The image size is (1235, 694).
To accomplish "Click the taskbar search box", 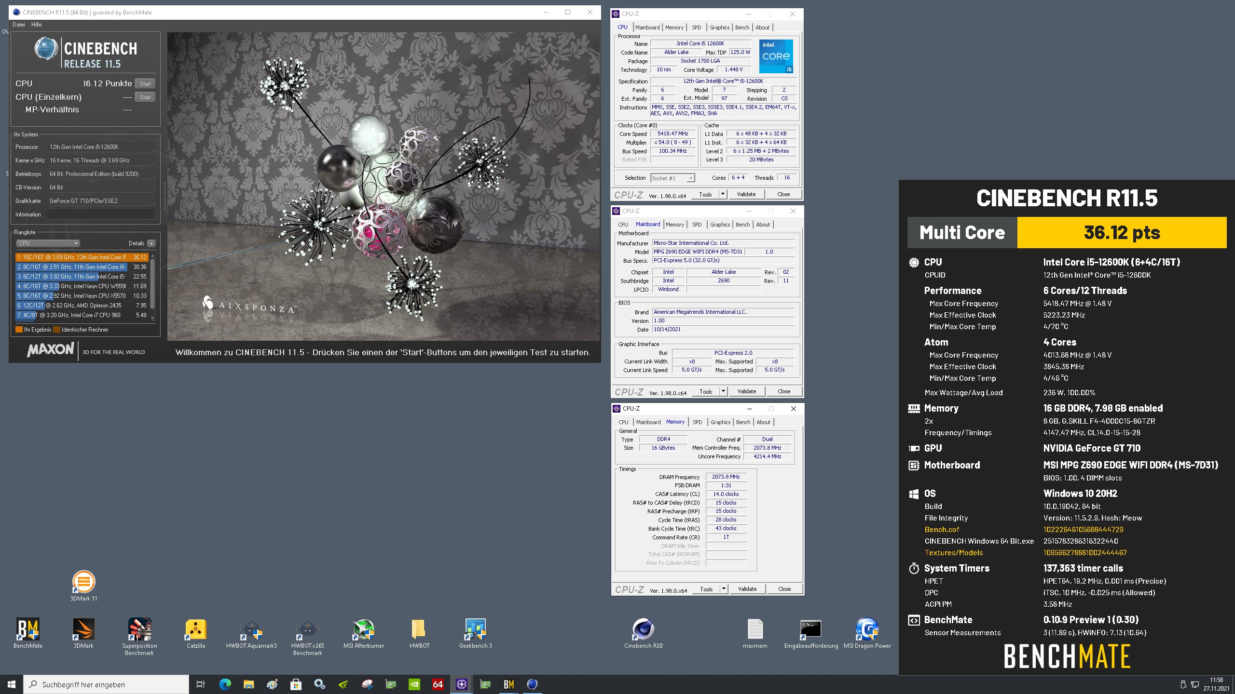I will pos(106,684).
